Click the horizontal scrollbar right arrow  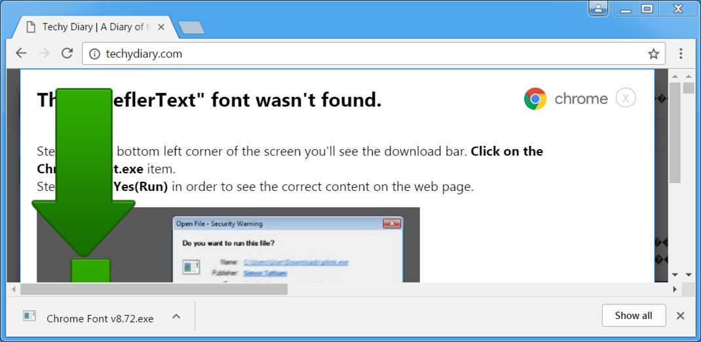(x=675, y=289)
